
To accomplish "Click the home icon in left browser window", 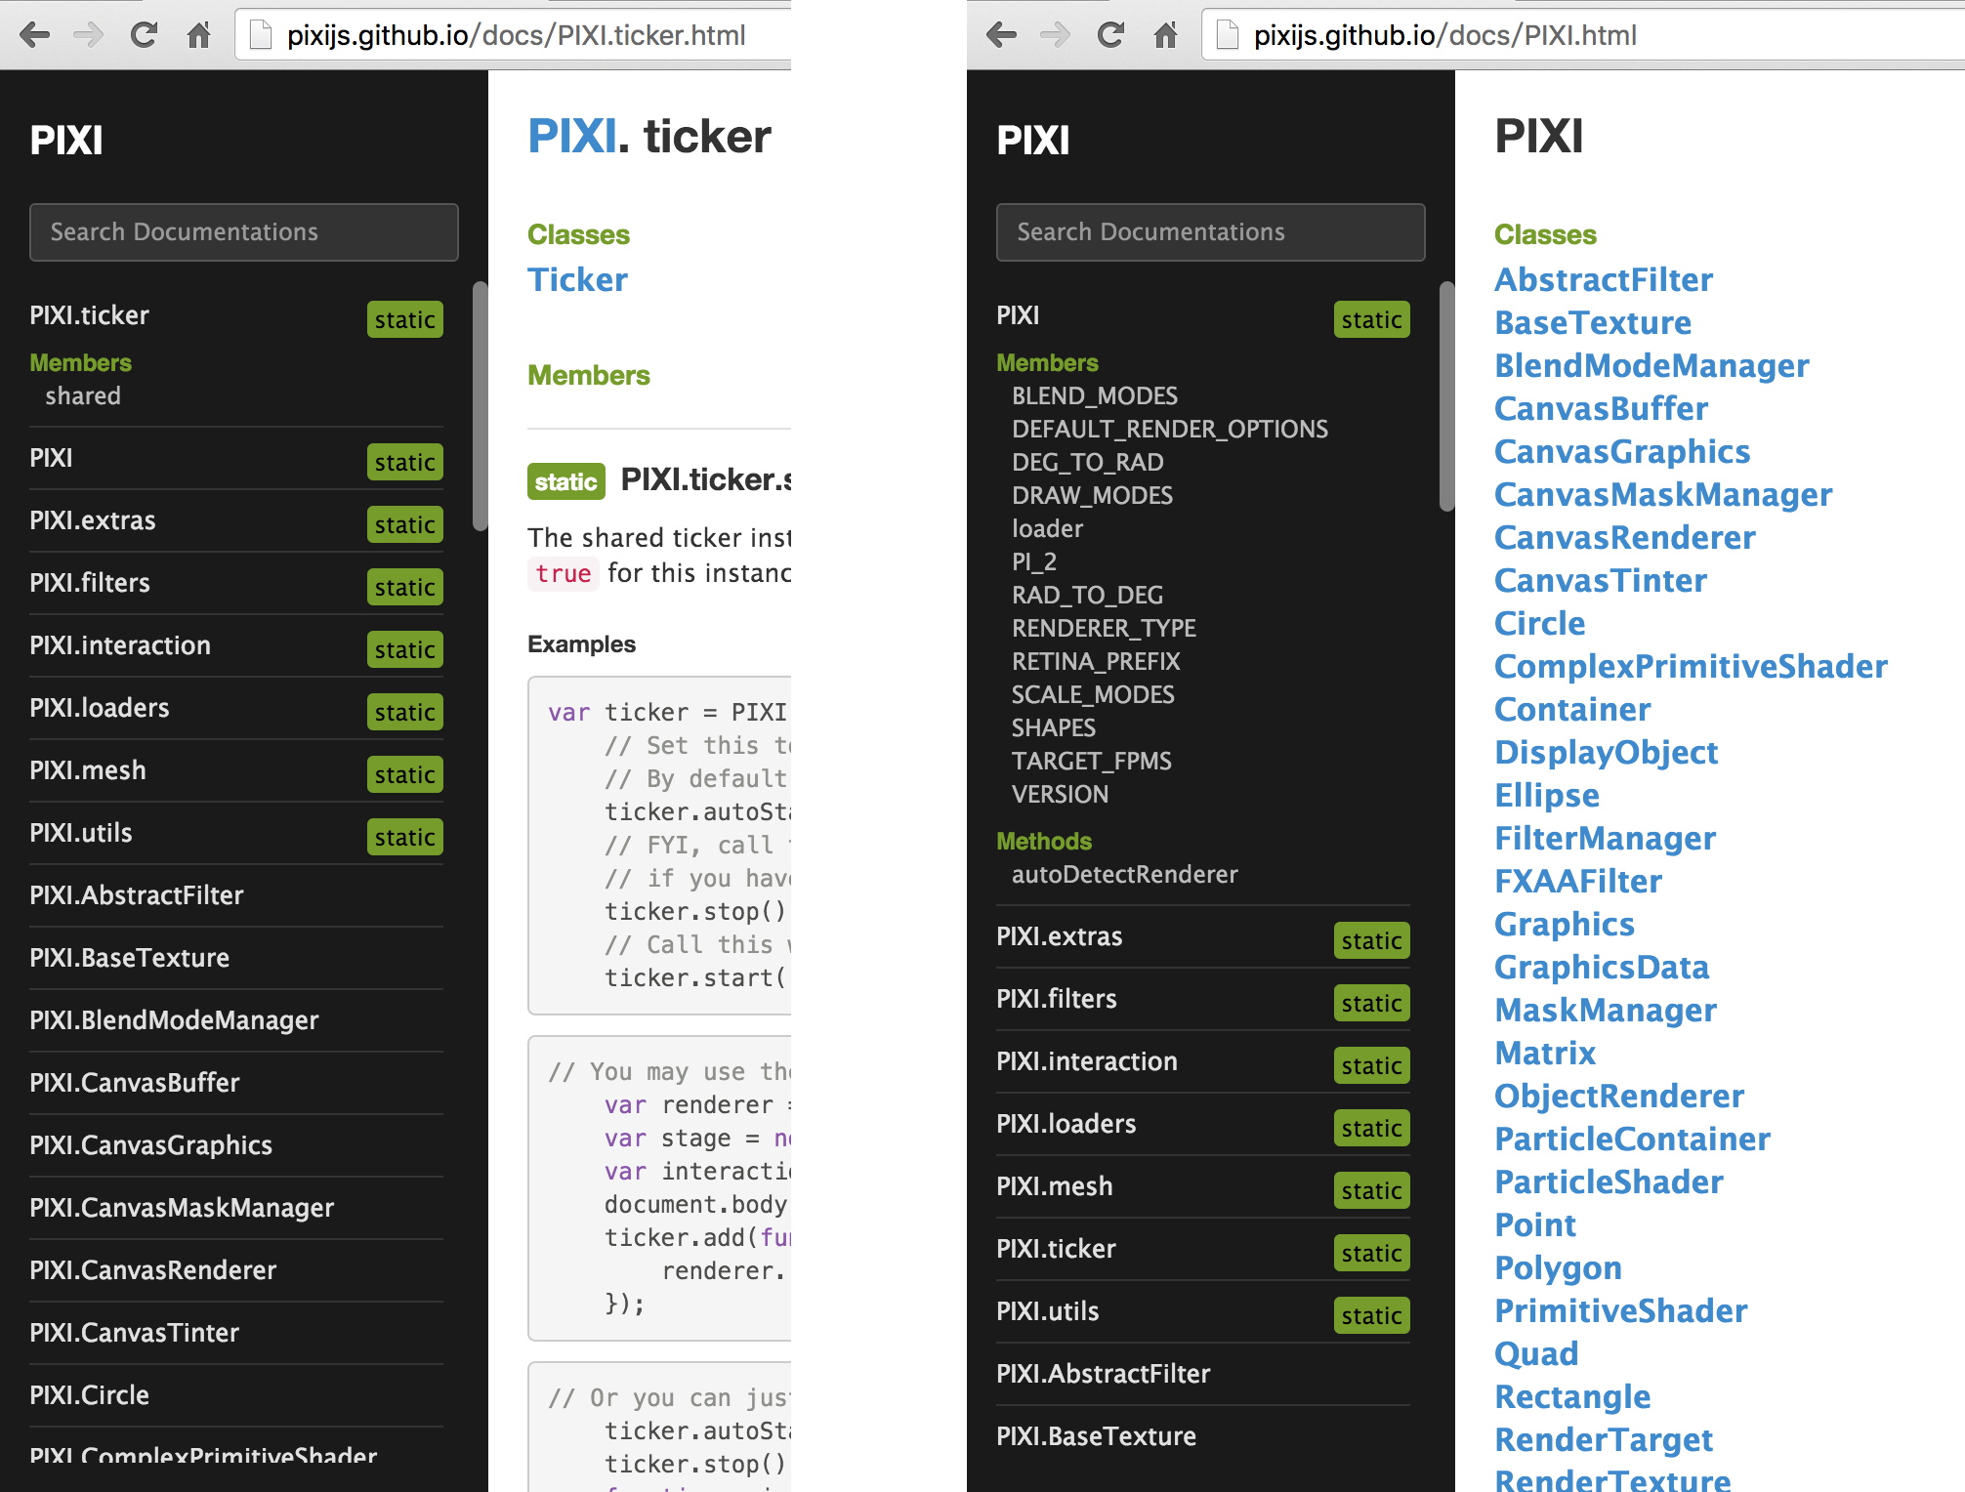I will coord(199,36).
